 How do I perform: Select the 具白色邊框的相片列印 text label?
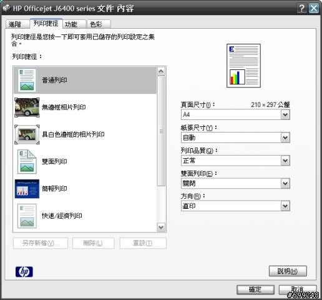pyautogui.click(x=73, y=134)
